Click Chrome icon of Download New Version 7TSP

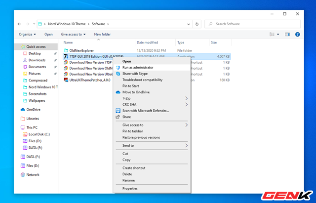point(66,62)
